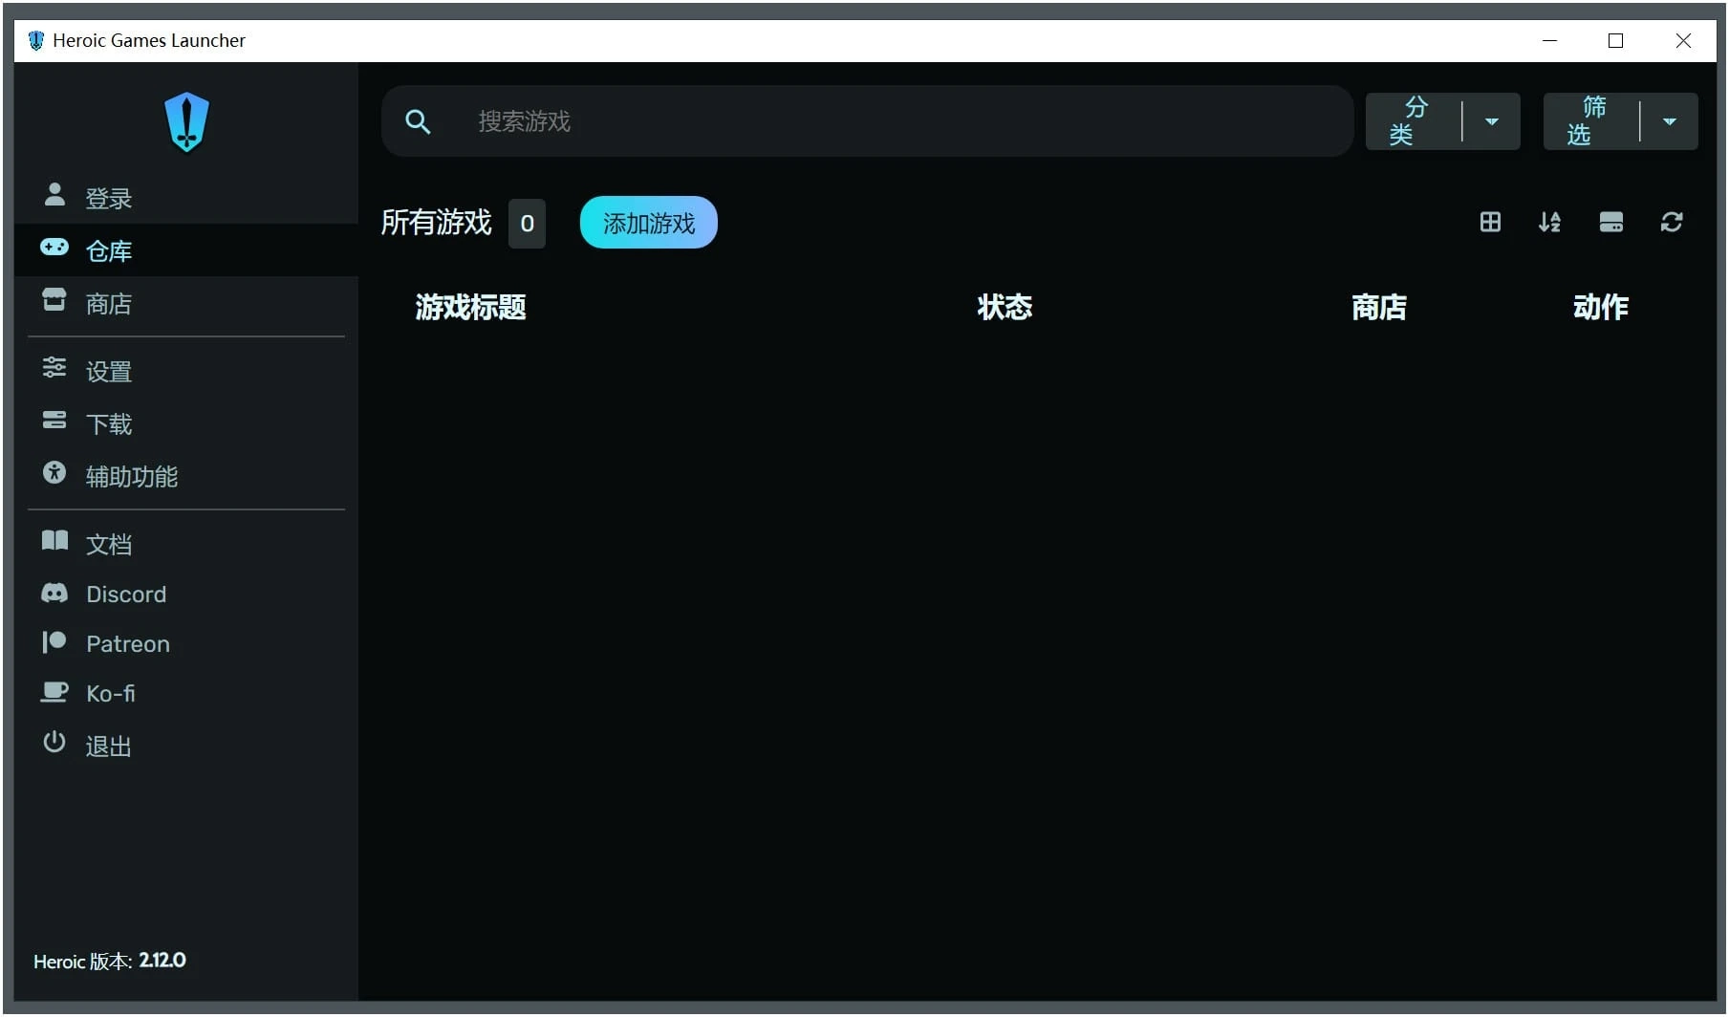Open 商店 stores in sidebar
The image size is (1729, 1017).
(108, 304)
